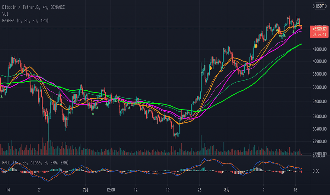
Task: Select the current price label 45580.89
Action: (x=319, y=29)
